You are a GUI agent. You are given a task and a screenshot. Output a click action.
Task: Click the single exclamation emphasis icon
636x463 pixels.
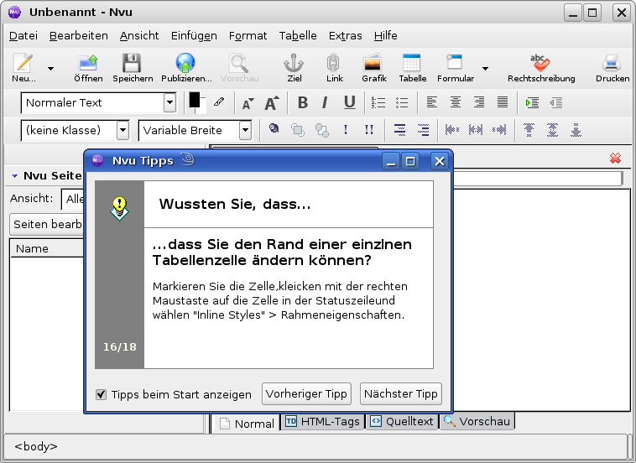(x=345, y=130)
